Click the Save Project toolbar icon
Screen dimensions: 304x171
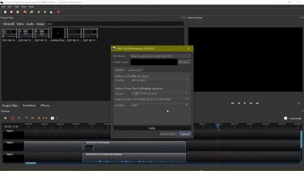click(x=18, y=12)
